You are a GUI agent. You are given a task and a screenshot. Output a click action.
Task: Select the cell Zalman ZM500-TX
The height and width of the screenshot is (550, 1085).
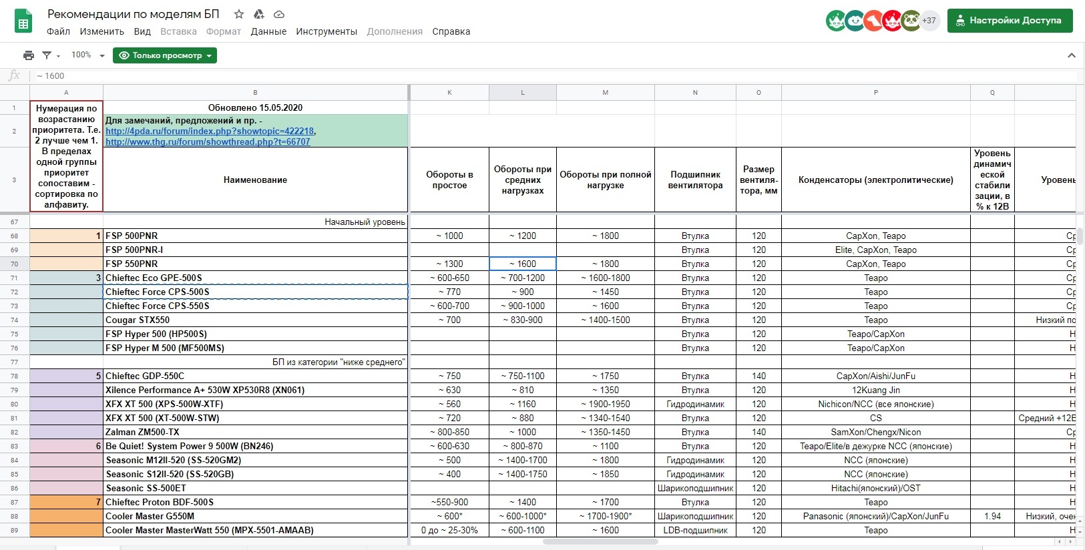(x=255, y=432)
